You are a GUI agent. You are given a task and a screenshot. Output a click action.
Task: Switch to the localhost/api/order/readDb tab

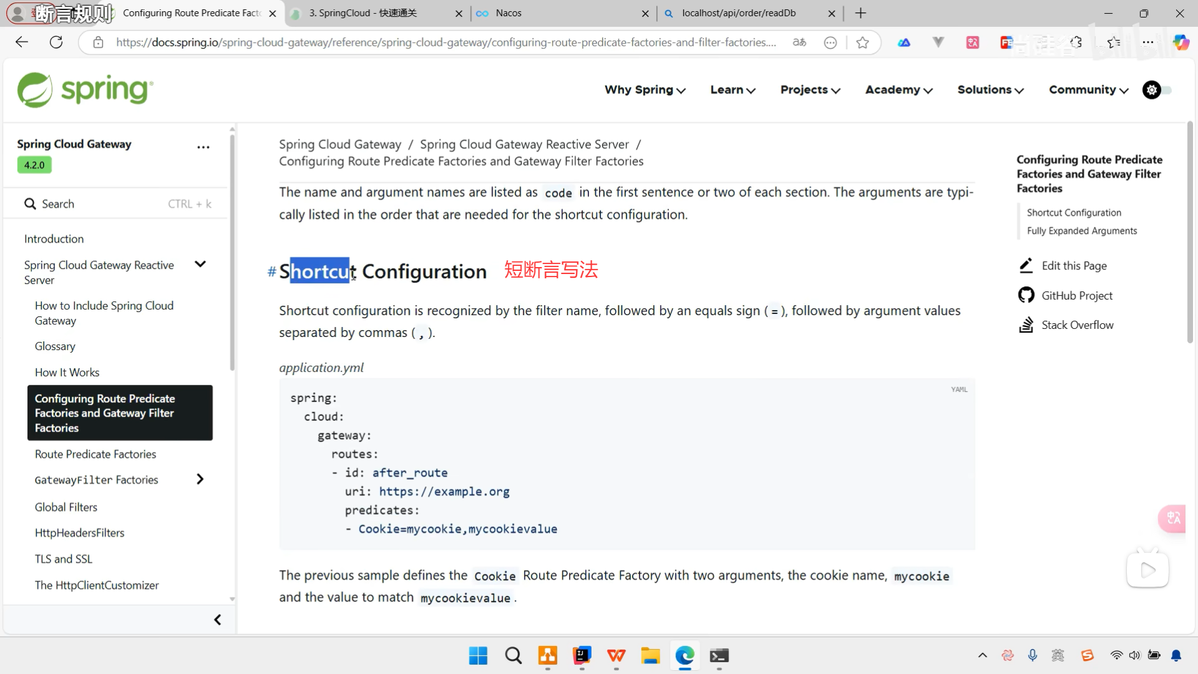[x=739, y=13]
